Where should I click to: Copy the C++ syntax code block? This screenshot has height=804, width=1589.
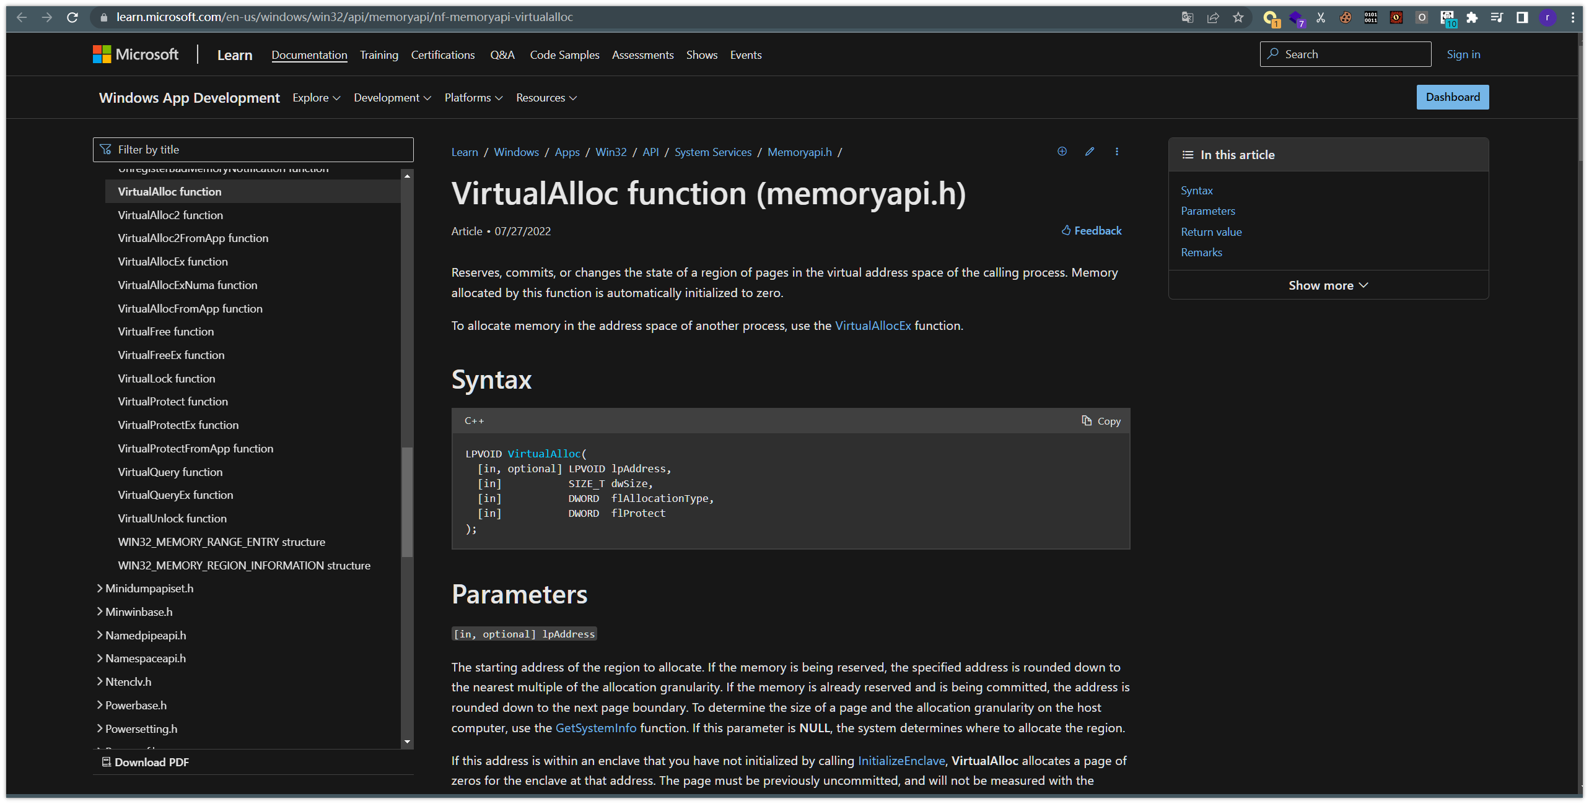pyautogui.click(x=1101, y=421)
